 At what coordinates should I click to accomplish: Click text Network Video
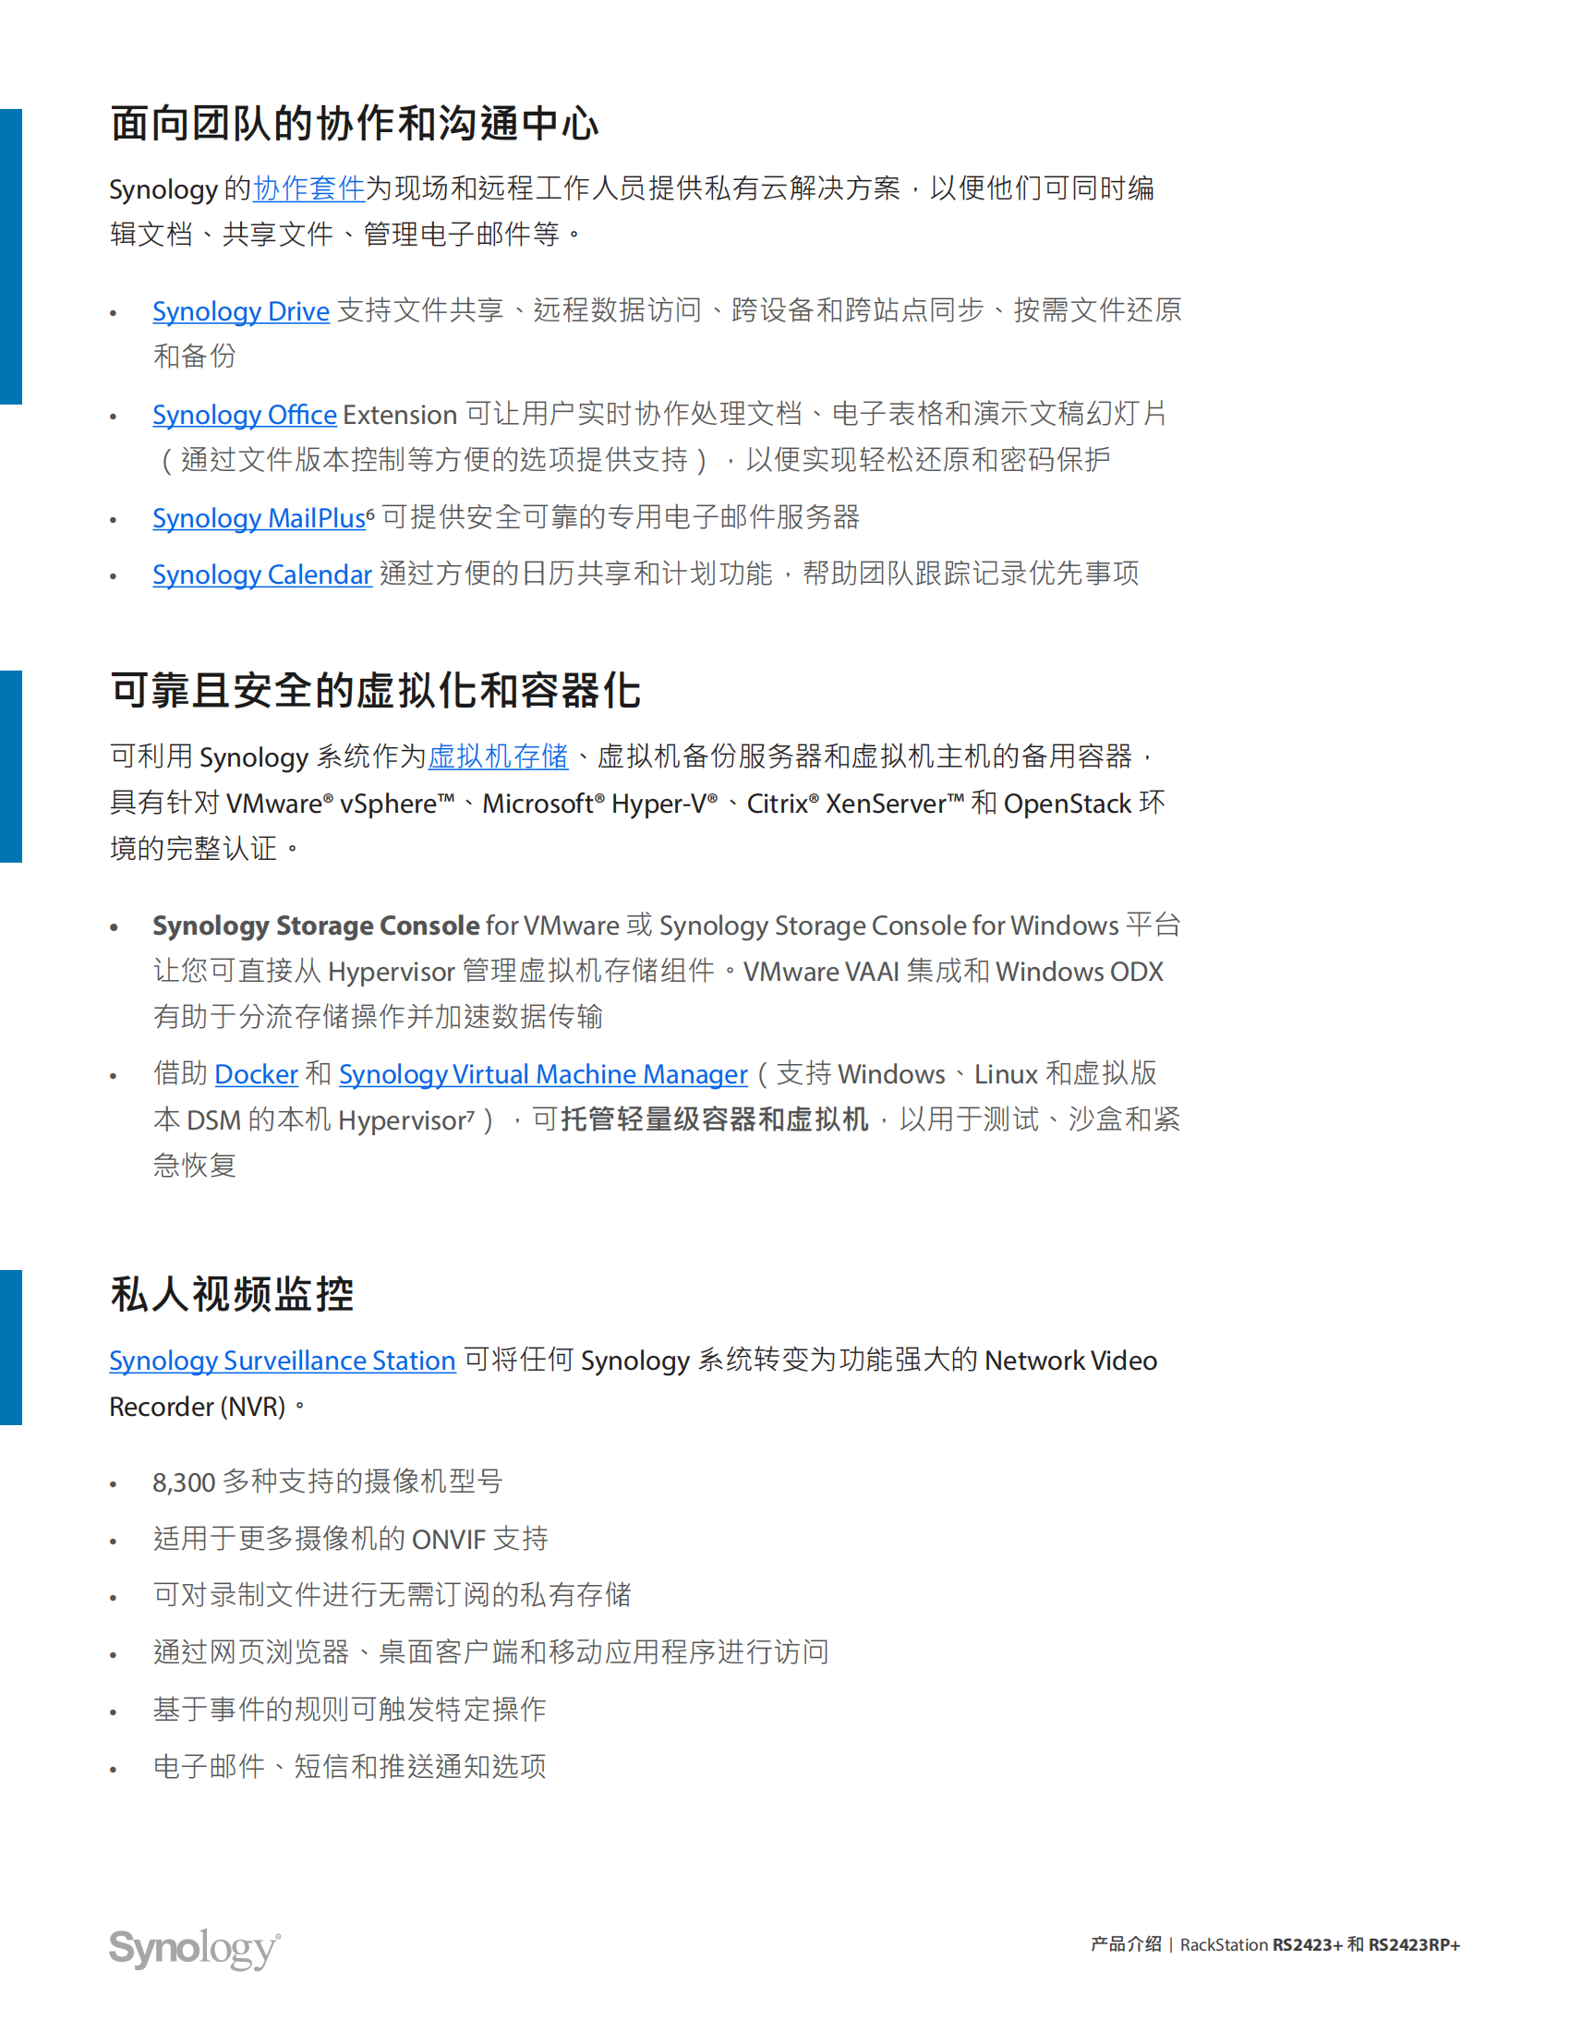[x=1070, y=1361]
